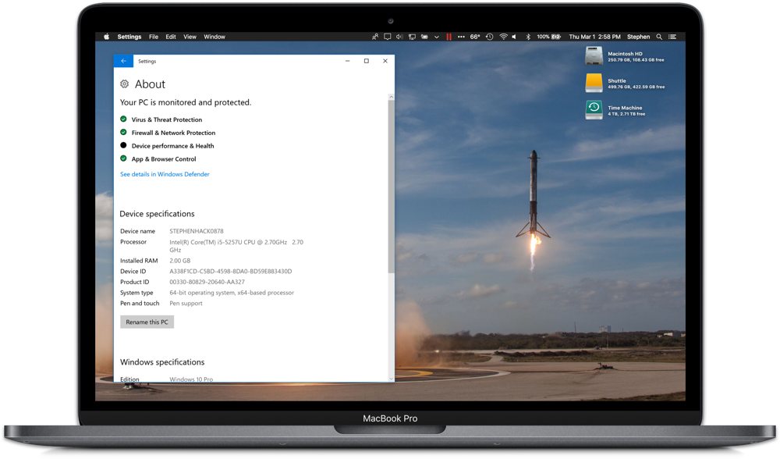Click the Windows specifications heading
Viewport: 780px width, 459px height.
click(x=162, y=362)
